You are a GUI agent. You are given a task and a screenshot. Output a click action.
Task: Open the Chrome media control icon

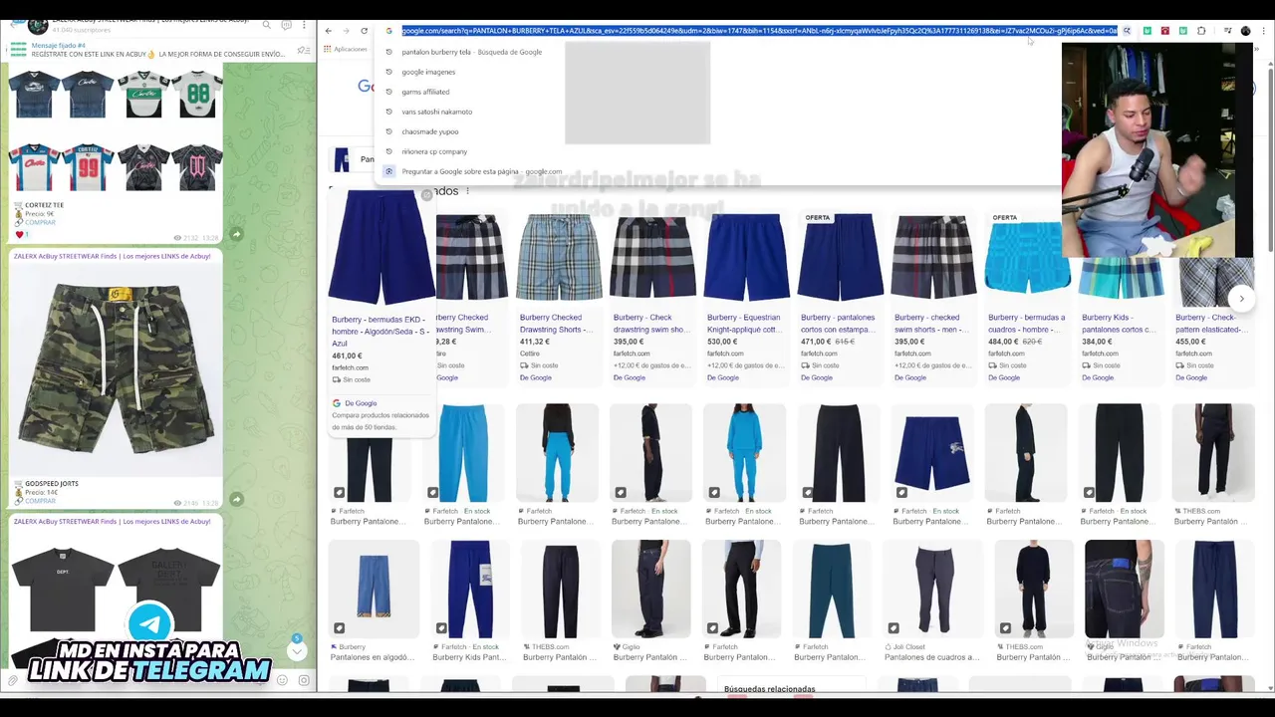click(x=1227, y=31)
